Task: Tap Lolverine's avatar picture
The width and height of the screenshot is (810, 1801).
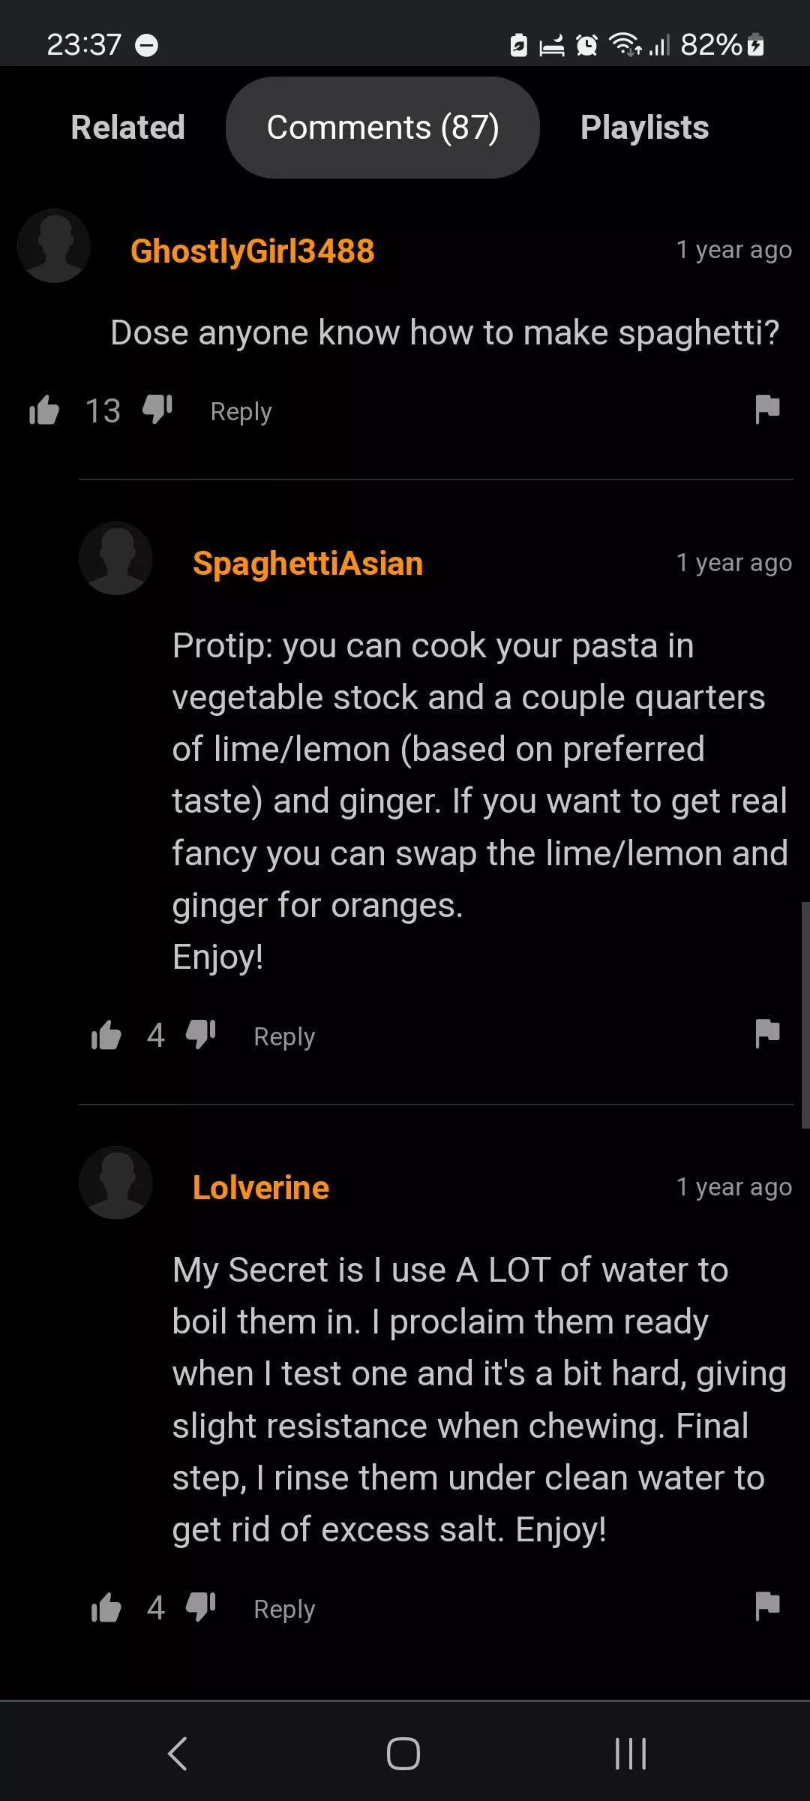Action: point(115,1183)
